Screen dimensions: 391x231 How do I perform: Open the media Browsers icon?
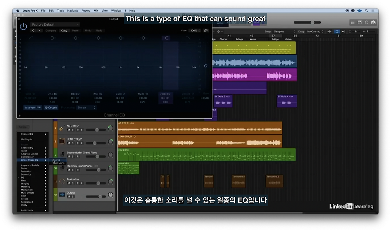tap(373, 22)
